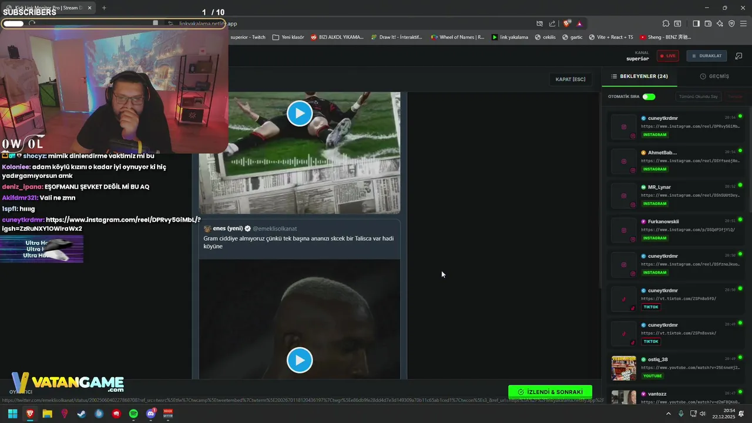
Task: Open the BIZI ALKOL YIKAMA bookmark
Action: [x=337, y=37]
